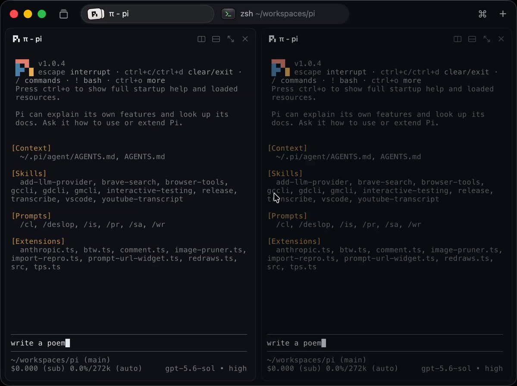Click "[Context]" heading in left pane
The image size is (517, 386).
pos(31,148)
